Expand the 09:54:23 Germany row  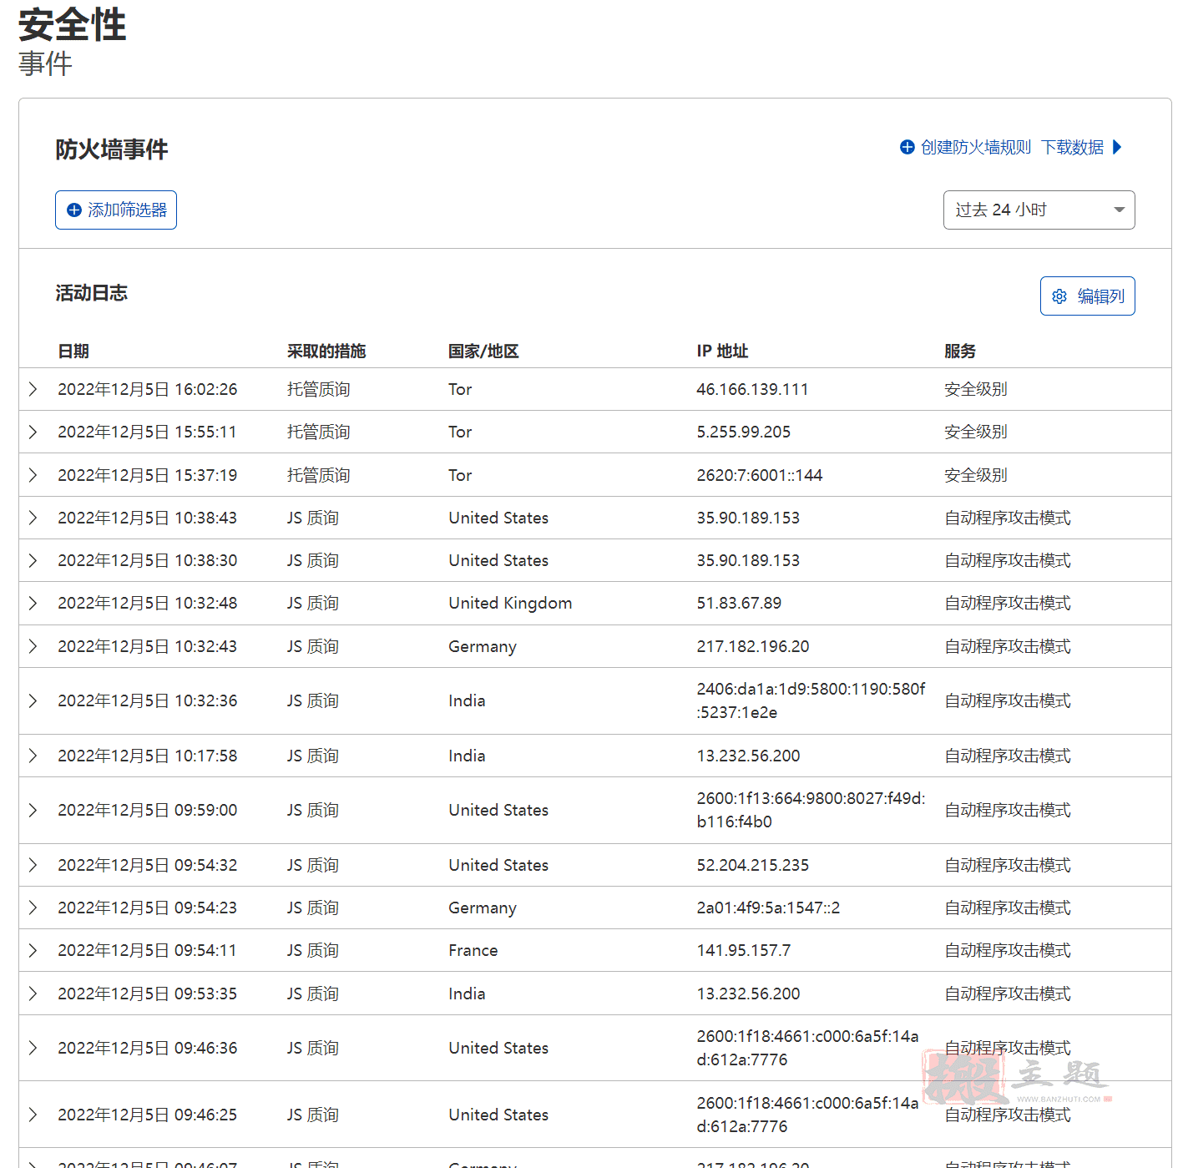click(x=33, y=908)
